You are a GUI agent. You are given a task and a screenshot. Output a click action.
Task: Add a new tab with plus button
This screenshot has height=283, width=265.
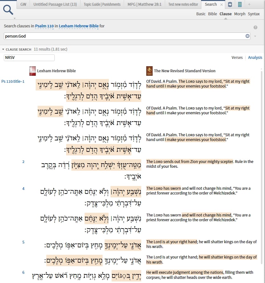point(249,4)
